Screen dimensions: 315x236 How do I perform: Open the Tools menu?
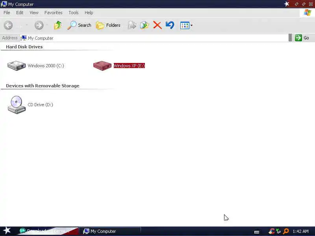coord(74,13)
